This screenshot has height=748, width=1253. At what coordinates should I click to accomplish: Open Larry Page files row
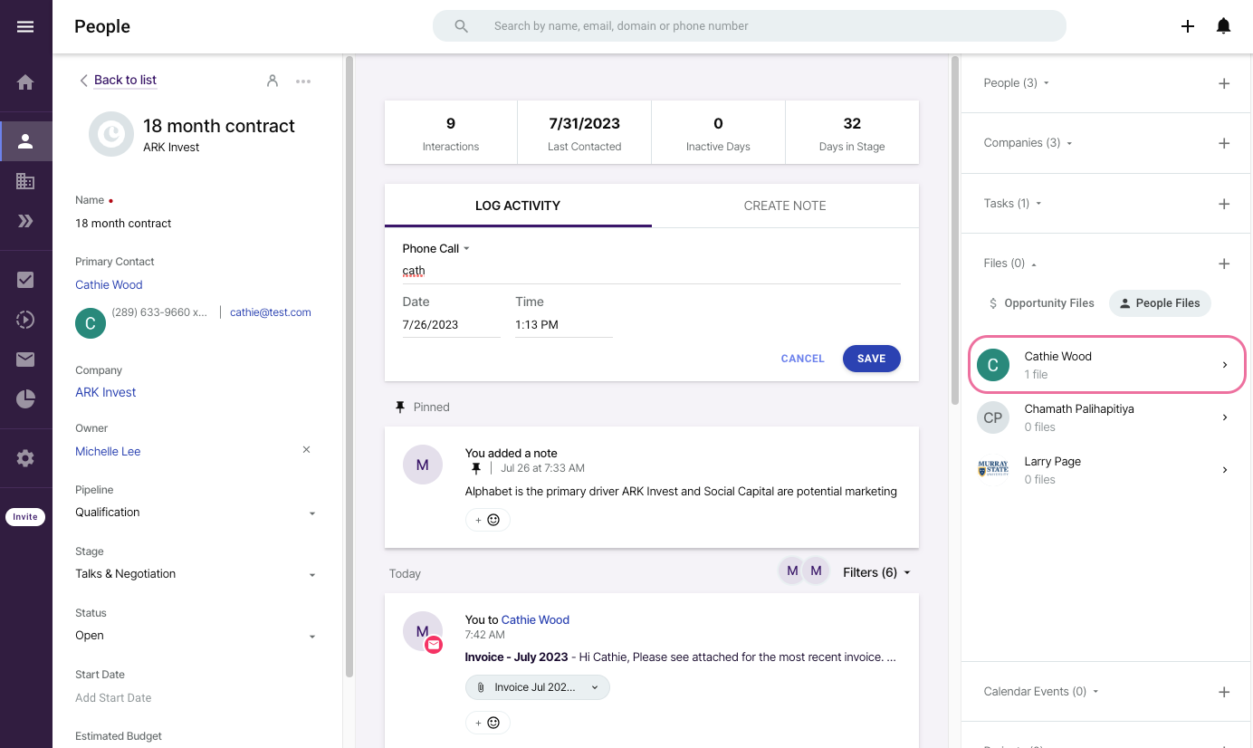(x=1107, y=470)
